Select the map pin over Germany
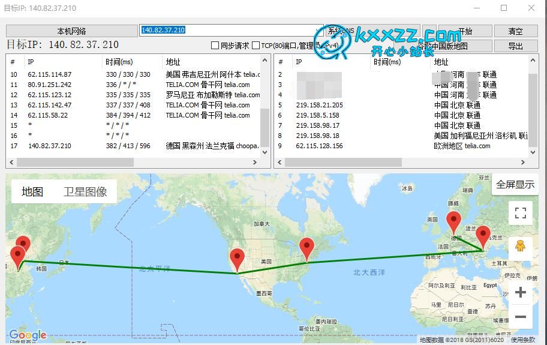Viewport: 547px width, 345px height. click(x=453, y=223)
